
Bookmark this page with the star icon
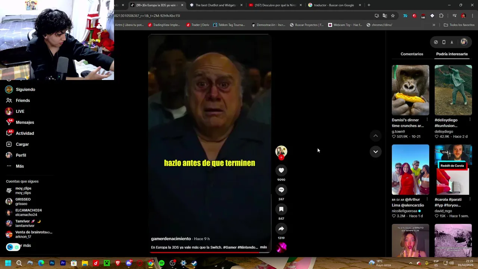tap(393, 16)
